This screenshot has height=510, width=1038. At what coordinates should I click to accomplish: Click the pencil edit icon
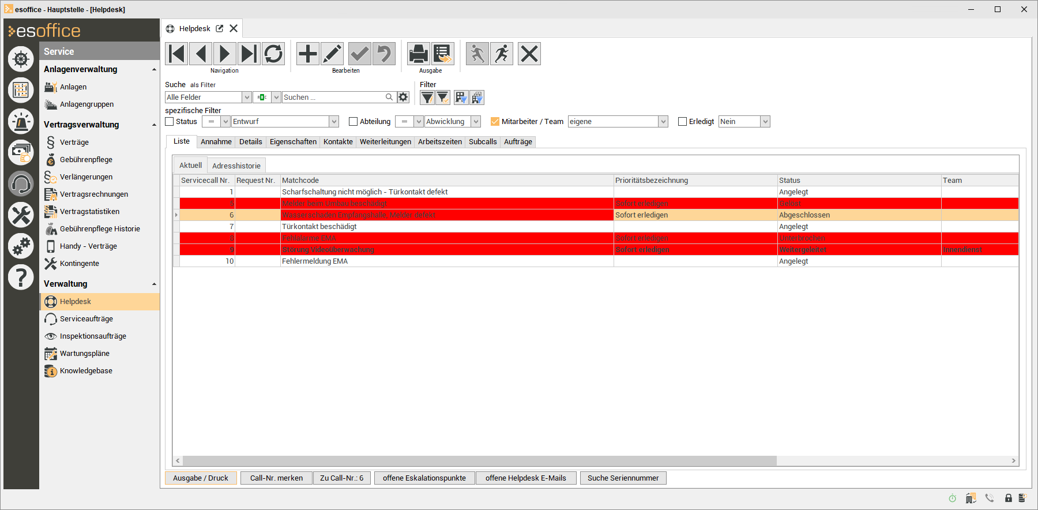332,54
